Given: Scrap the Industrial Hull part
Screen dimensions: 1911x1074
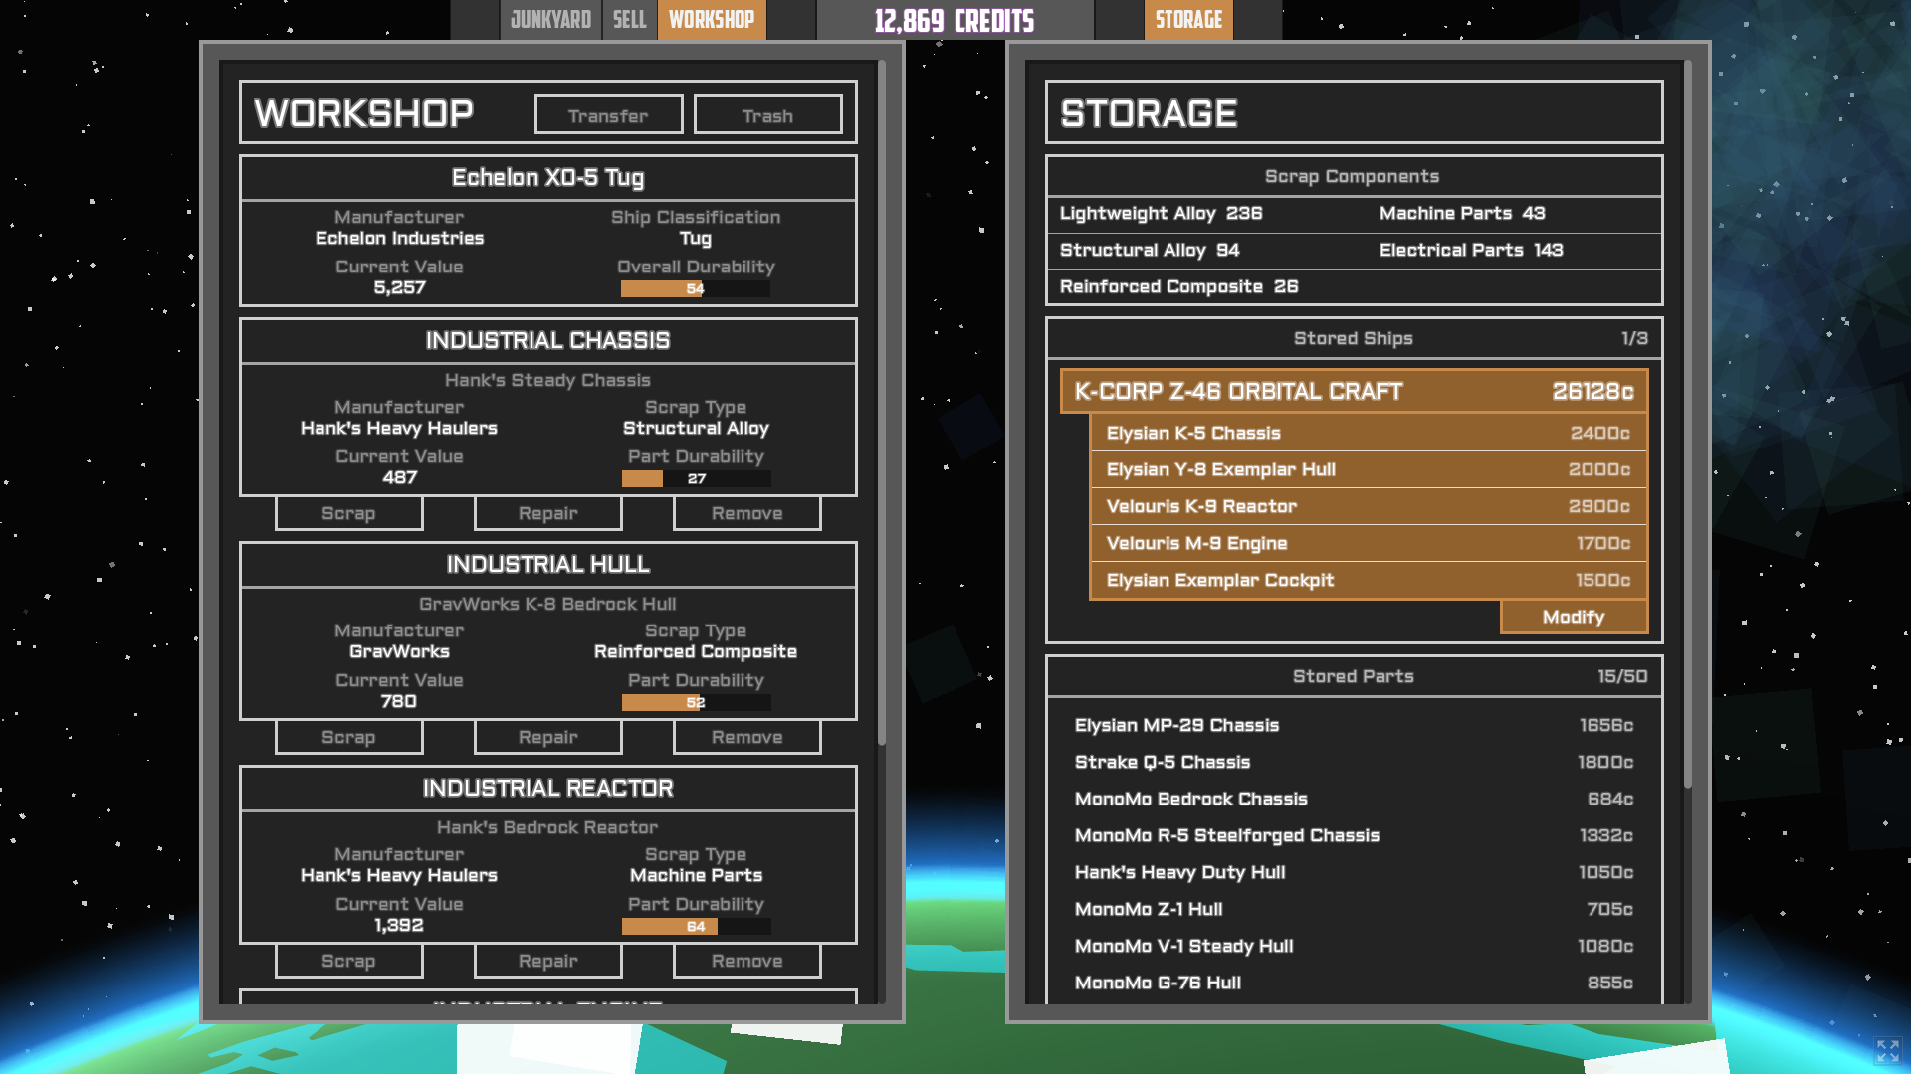Looking at the screenshot, I should (x=348, y=737).
